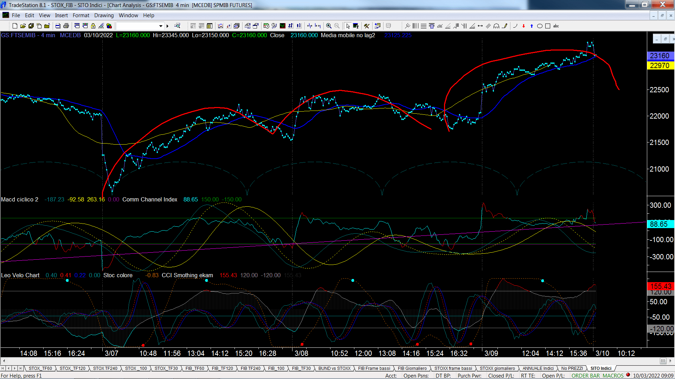Select the time cycles arcs tool
This screenshot has height=379, width=675.
point(496,26)
